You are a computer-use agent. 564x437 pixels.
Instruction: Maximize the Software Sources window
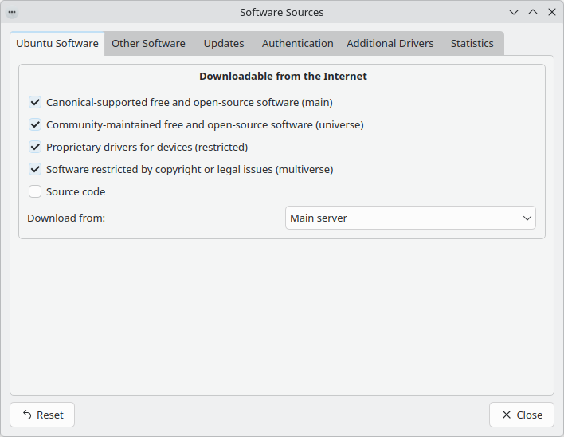[x=533, y=13]
